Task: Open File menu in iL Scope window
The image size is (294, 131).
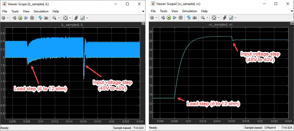Action: pos(5,11)
